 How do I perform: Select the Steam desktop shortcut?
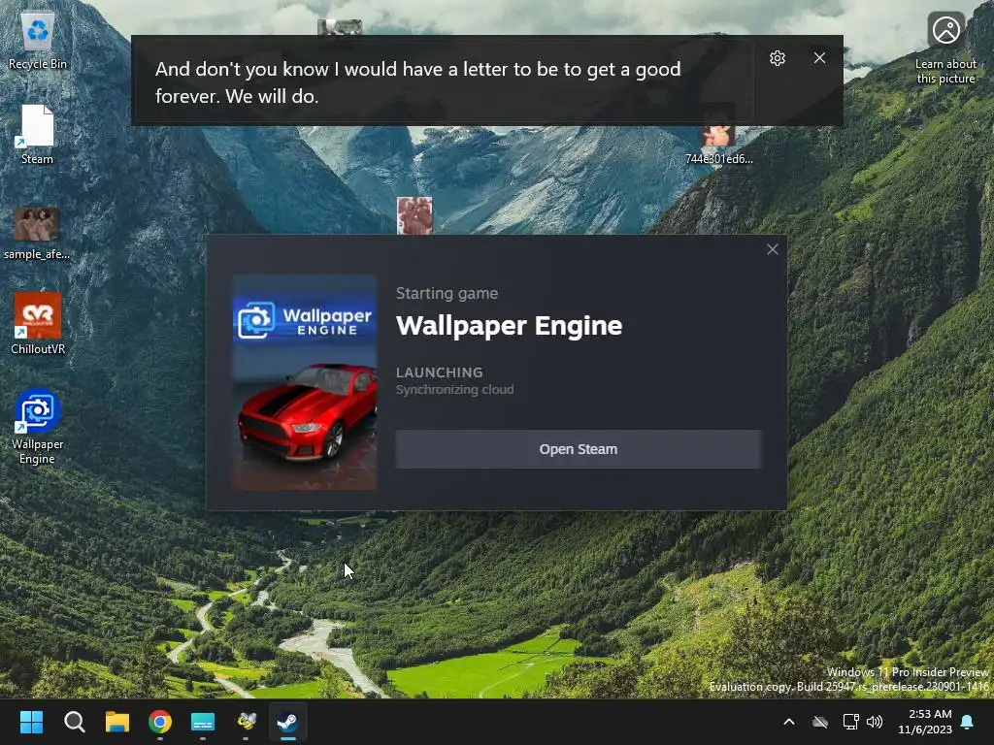pos(38,135)
